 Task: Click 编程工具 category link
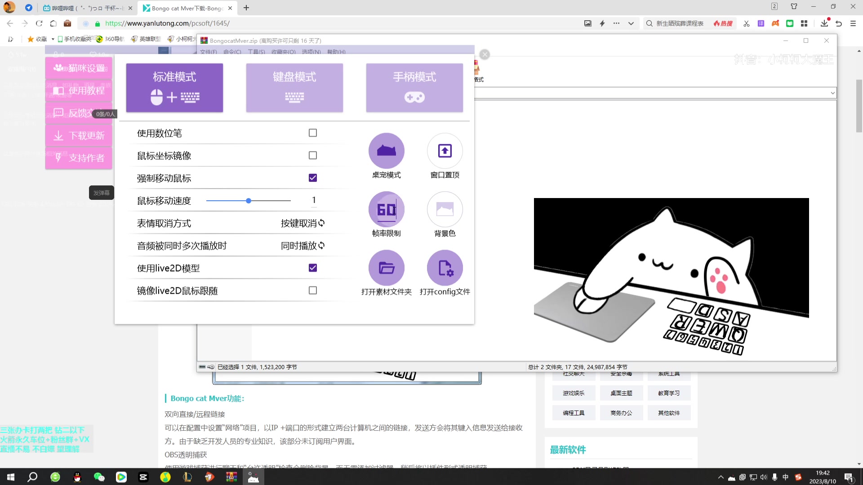[x=574, y=413]
